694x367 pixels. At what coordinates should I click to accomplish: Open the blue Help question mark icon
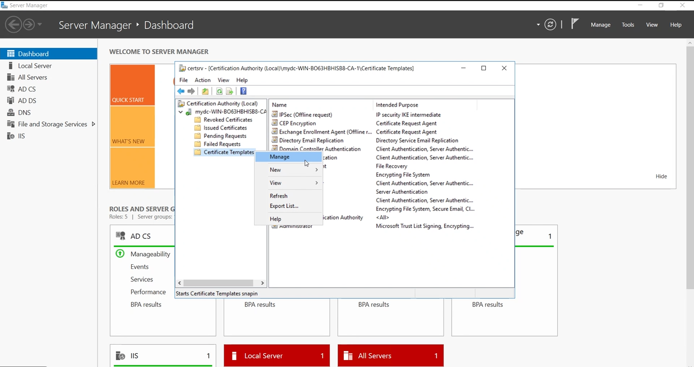coord(243,91)
